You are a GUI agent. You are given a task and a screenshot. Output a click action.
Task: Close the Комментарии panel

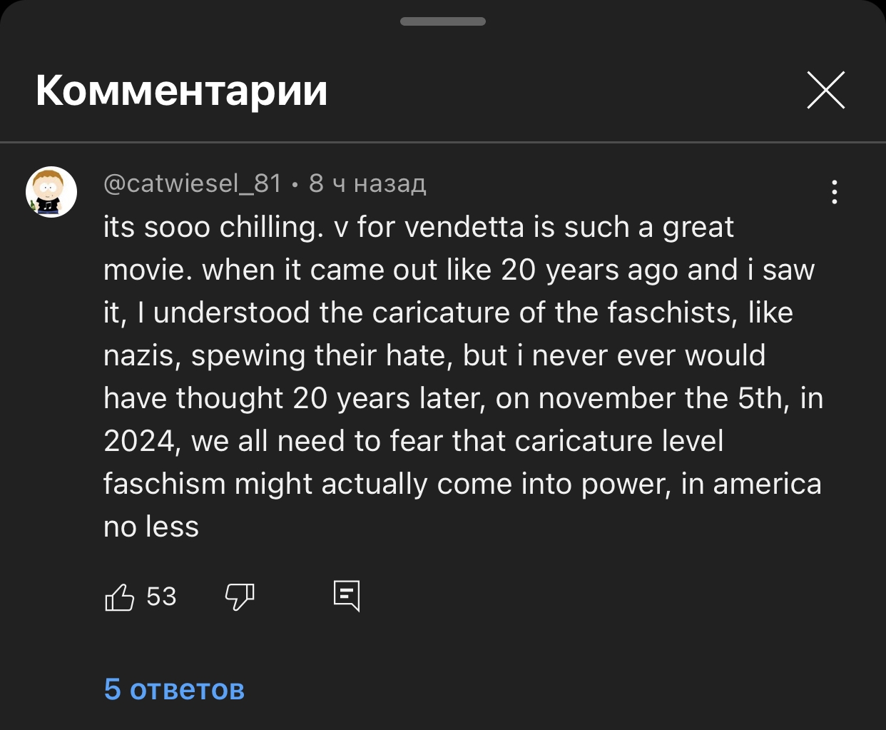tap(825, 91)
